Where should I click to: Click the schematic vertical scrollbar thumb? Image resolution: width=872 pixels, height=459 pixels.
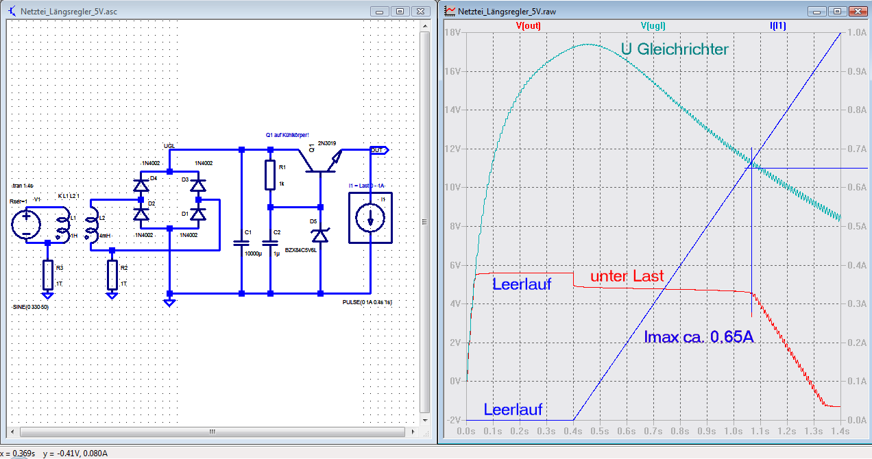click(x=424, y=221)
